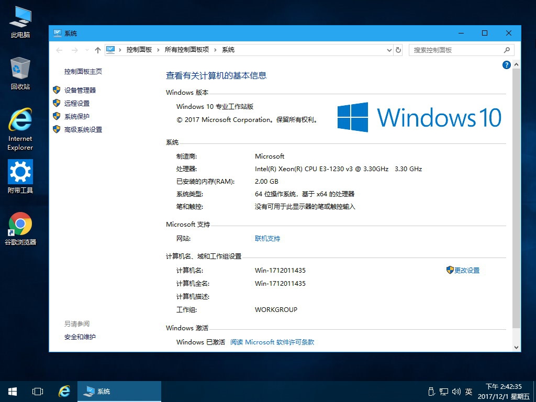Click the search magnifier icon

507,50
